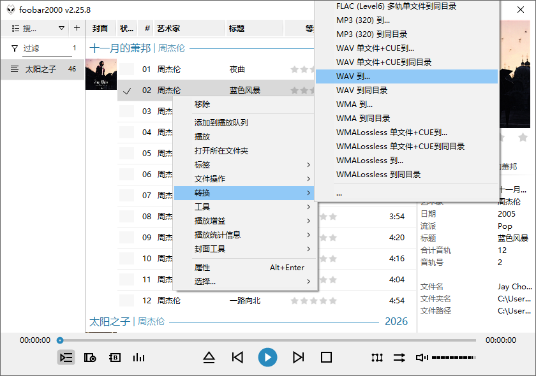This screenshot has width=536, height=376.
Task: Show the spectrum visualizer bars icon
Action: tap(138, 358)
